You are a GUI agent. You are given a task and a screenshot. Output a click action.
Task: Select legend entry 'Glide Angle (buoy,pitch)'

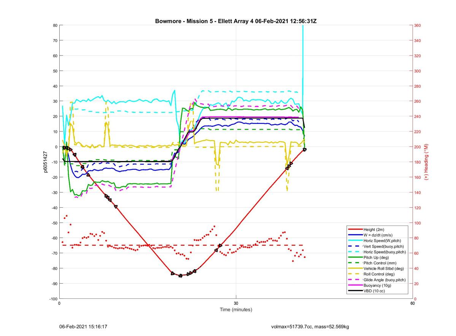pos(385,280)
